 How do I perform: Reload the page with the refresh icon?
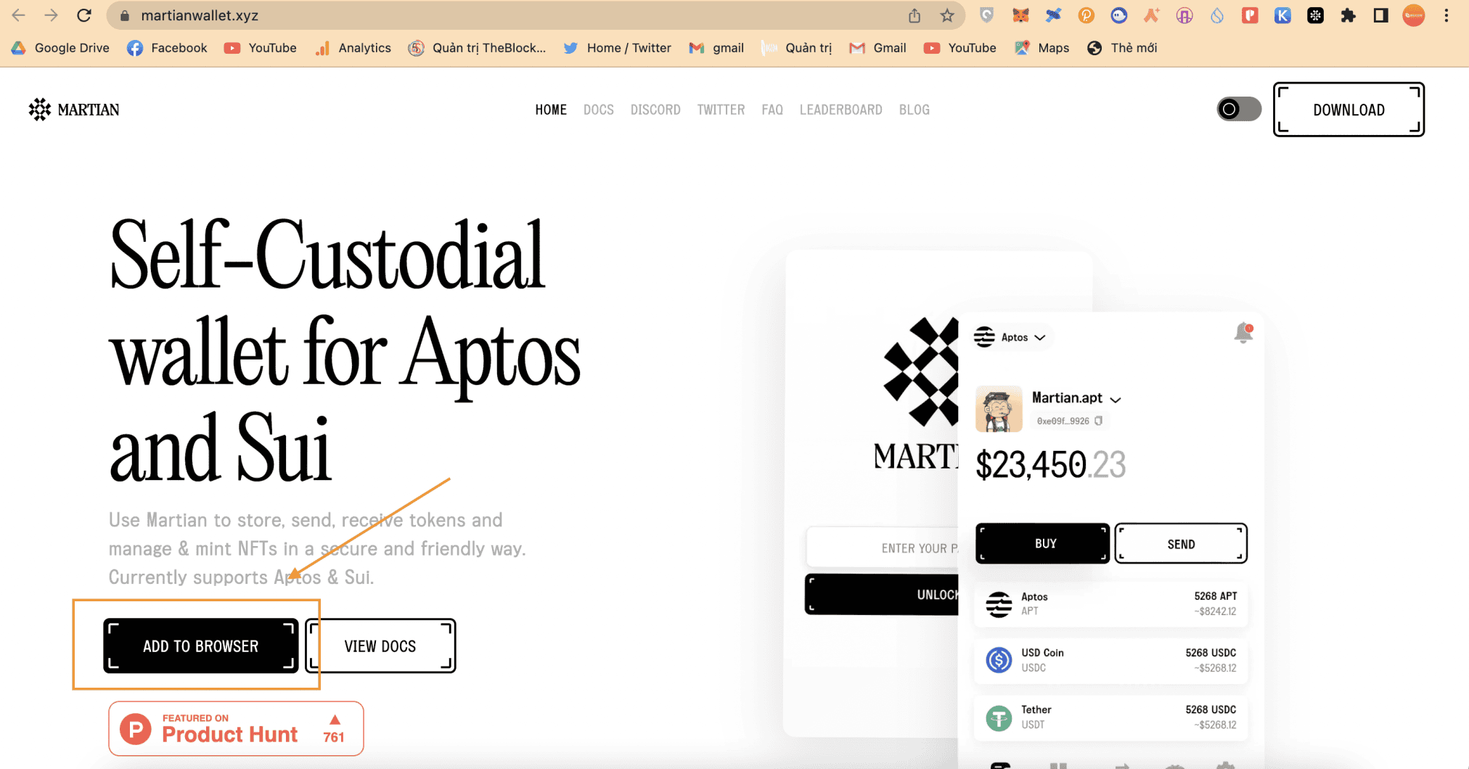84,15
